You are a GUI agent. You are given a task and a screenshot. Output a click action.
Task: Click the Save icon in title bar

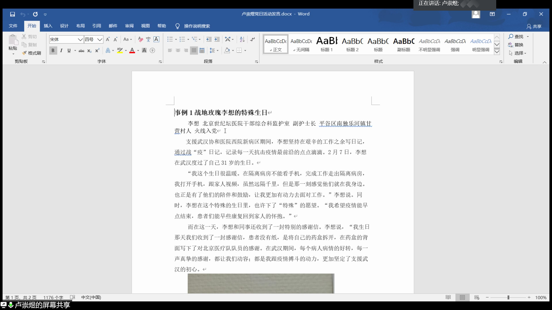point(12,14)
